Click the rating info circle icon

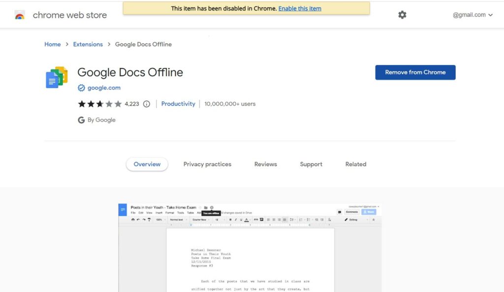coord(147,104)
